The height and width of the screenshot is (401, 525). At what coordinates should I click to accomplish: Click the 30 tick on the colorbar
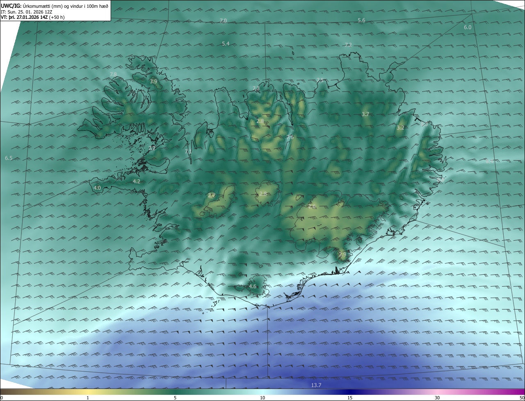[x=437, y=398]
